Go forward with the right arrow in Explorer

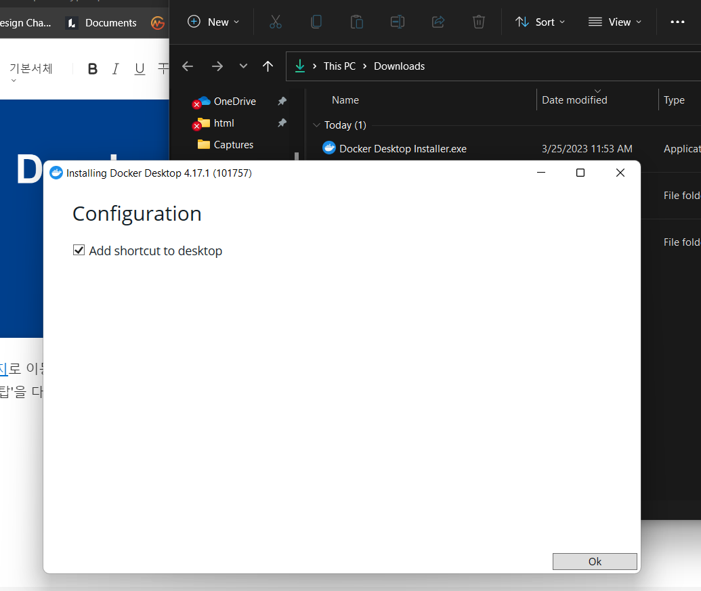(x=217, y=66)
